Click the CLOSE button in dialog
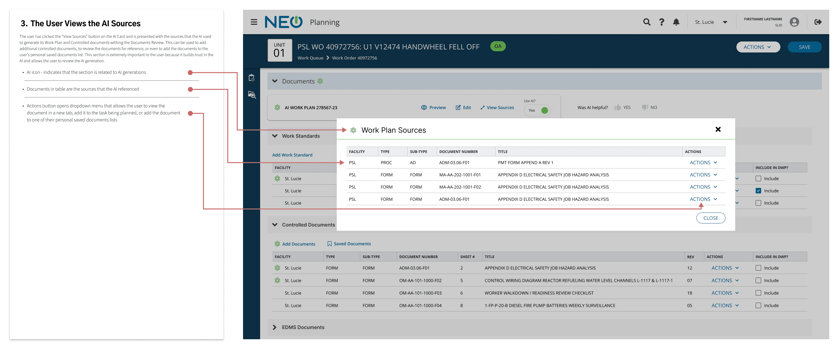This screenshot has height=349, width=839. [x=710, y=218]
